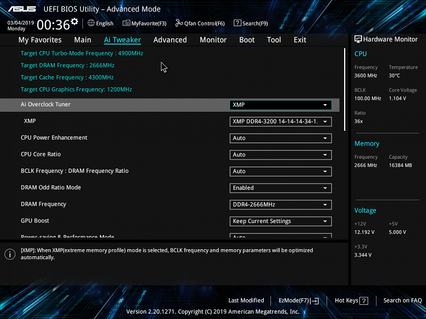426x319 pixels.
Task: Go to the Monitor tab
Action: [x=213, y=40]
